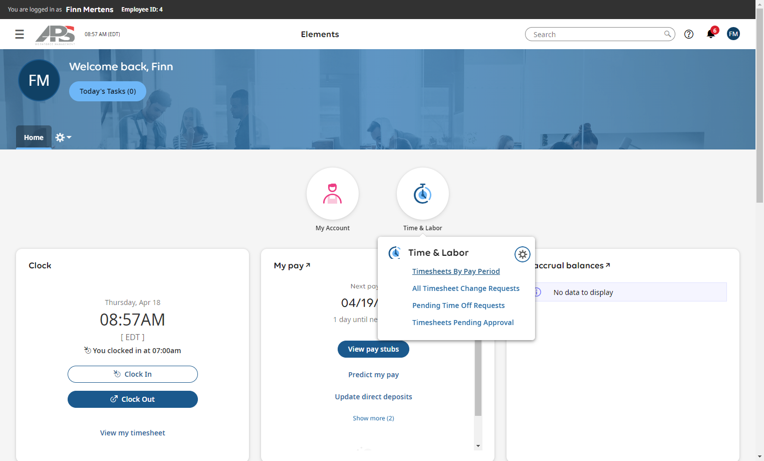Open the My pay external arrow
The height and width of the screenshot is (461, 764).
tap(308, 265)
